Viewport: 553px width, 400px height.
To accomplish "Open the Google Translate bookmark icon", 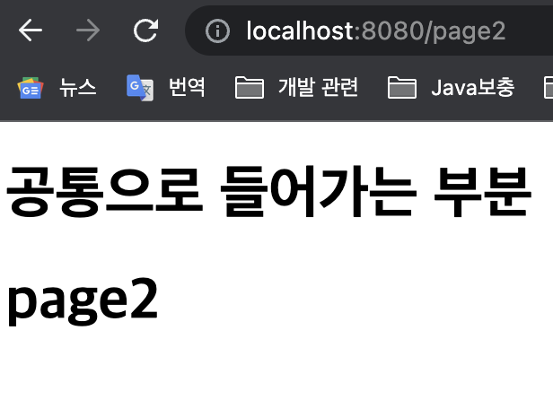I will tap(140, 88).
